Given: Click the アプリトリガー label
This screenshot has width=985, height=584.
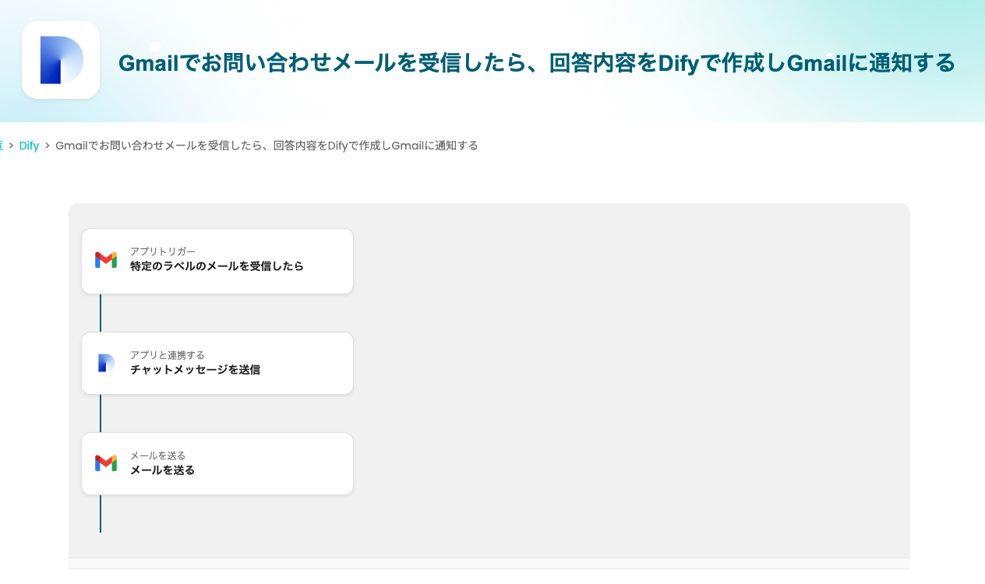Looking at the screenshot, I should pyautogui.click(x=162, y=252).
